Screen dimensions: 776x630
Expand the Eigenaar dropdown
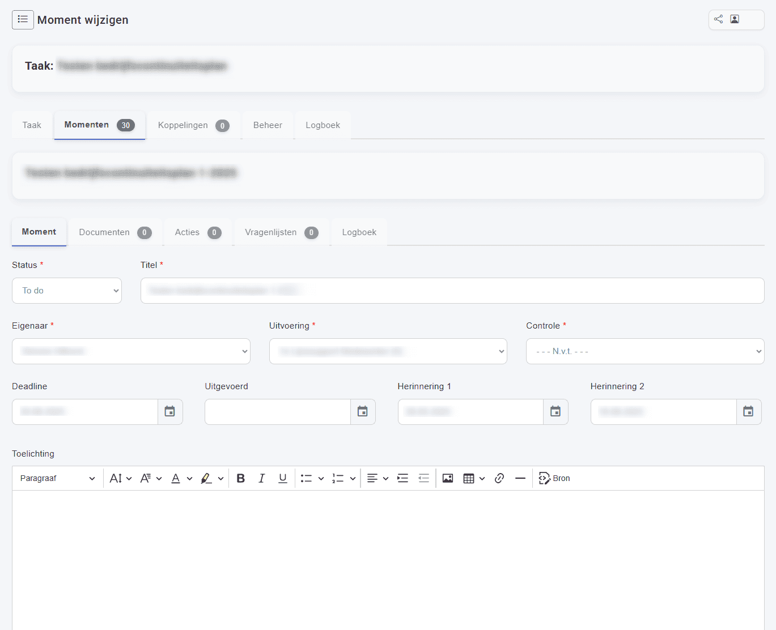(x=131, y=351)
